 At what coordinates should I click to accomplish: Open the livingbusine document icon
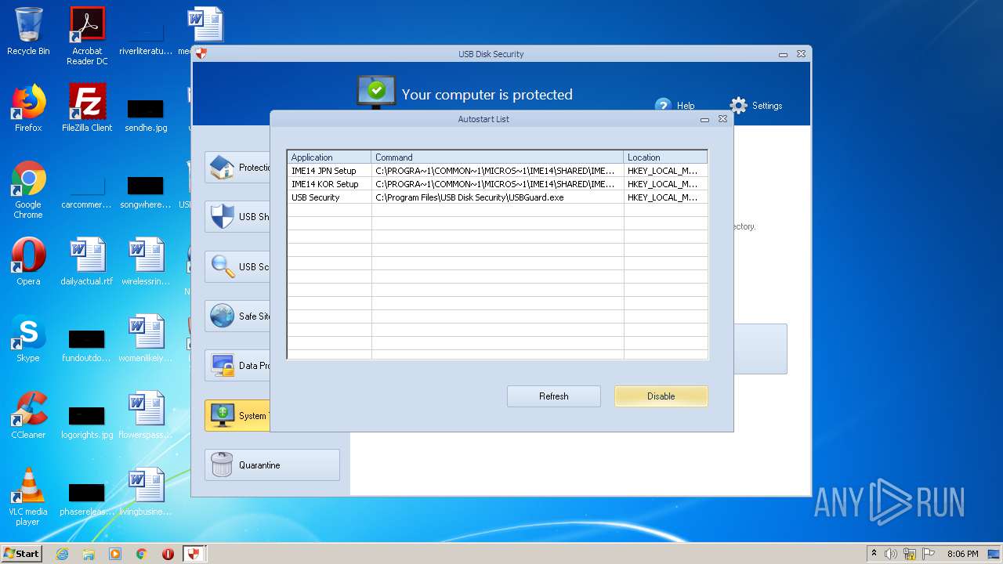pos(146,492)
